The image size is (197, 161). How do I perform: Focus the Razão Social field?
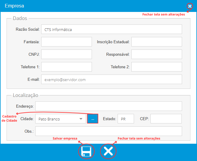click(x=111, y=30)
